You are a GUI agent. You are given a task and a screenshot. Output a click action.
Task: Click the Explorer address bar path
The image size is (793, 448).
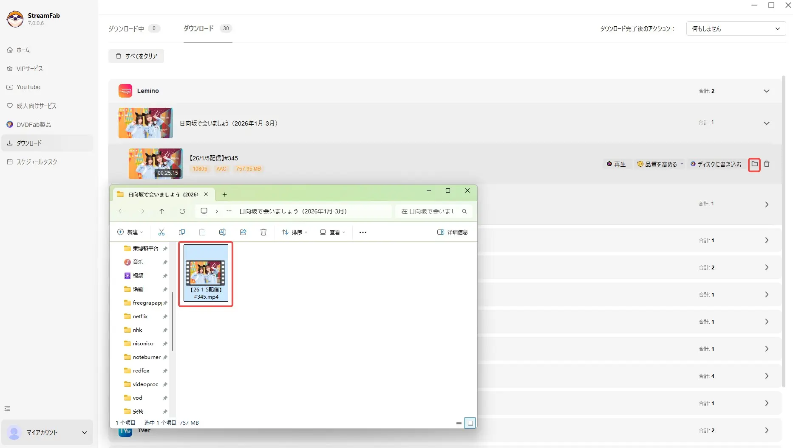click(293, 211)
